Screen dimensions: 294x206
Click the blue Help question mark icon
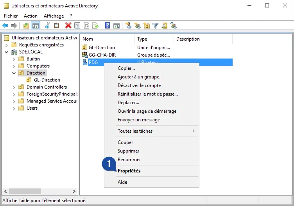(x=107, y=26)
